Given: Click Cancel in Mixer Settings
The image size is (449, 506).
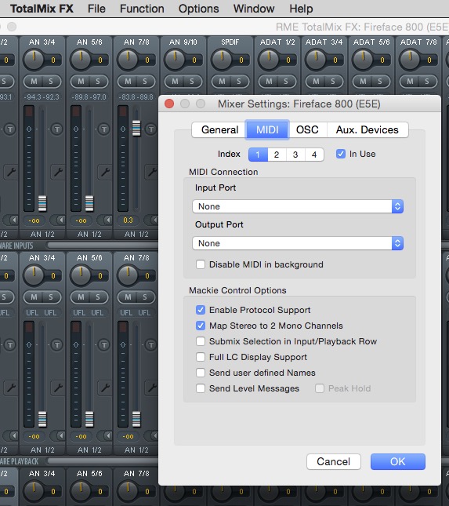Looking at the screenshot, I should pyautogui.click(x=334, y=462).
